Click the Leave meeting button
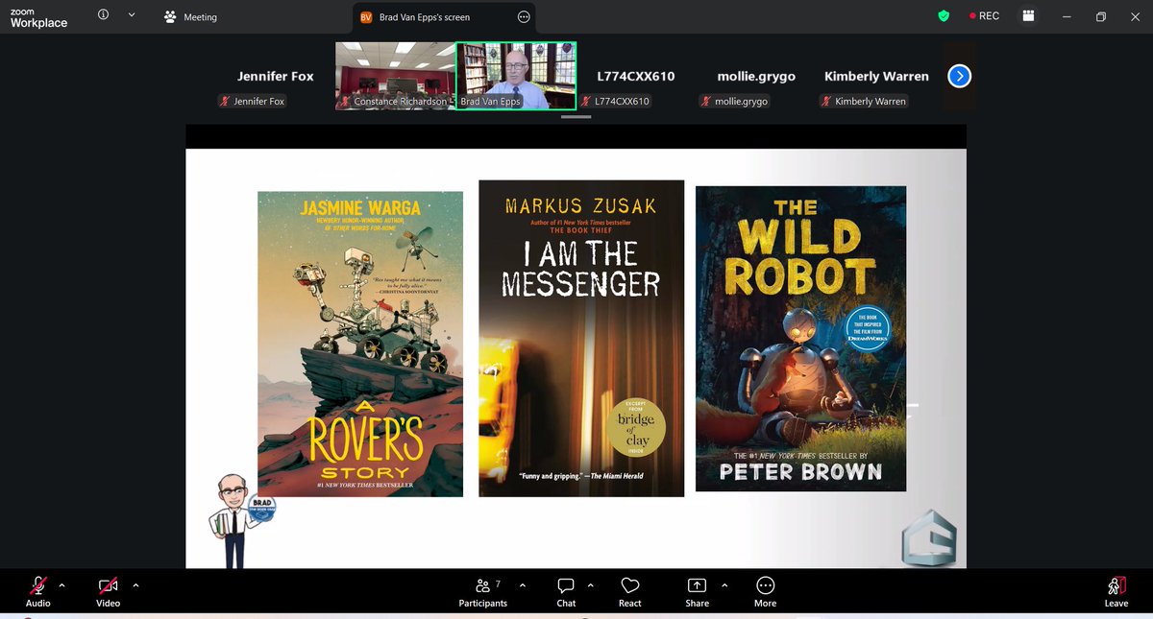This screenshot has width=1153, height=619. pos(1116,591)
